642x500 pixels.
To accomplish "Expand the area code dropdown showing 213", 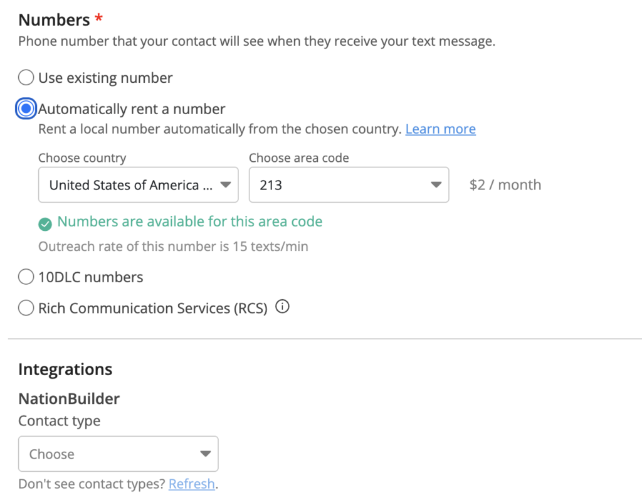I will click(x=349, y=184).
